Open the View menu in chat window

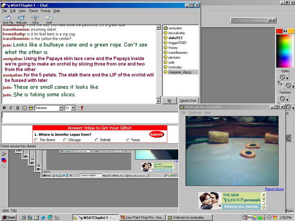coord(22,11)
